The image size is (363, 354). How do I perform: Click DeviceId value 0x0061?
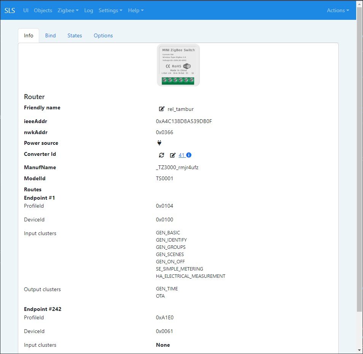click(164, 331)
